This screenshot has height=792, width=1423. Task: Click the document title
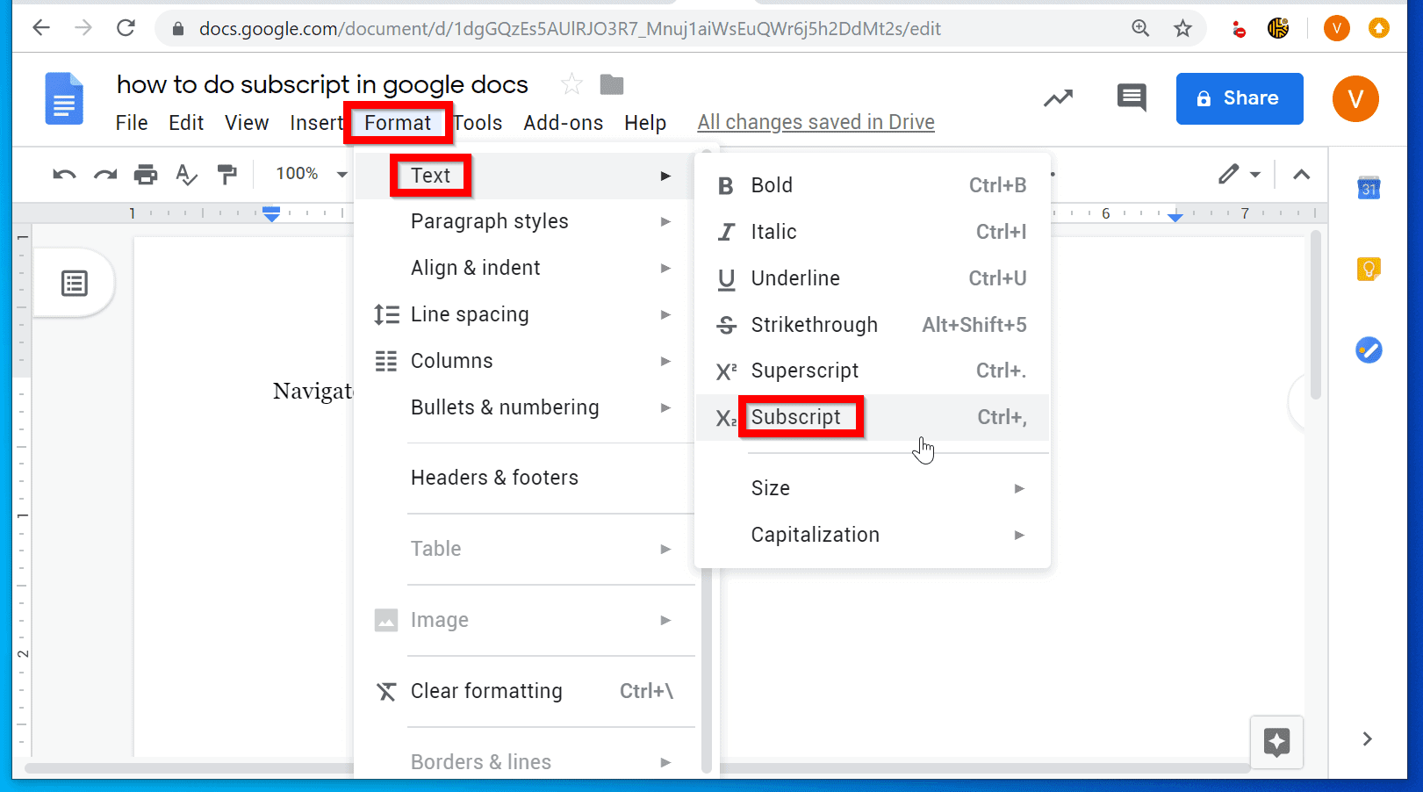pyautogui.click(x=322, y=84)
